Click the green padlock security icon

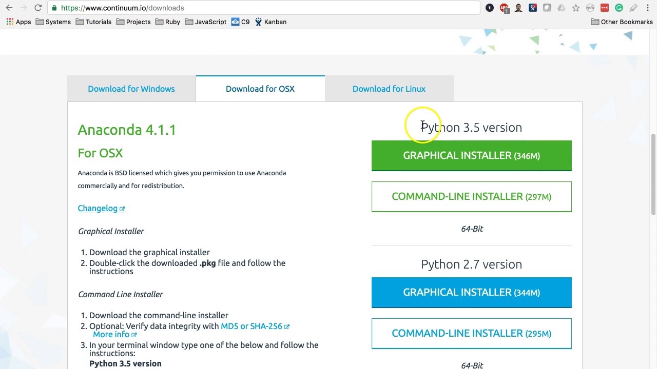(x=54, y=8)
